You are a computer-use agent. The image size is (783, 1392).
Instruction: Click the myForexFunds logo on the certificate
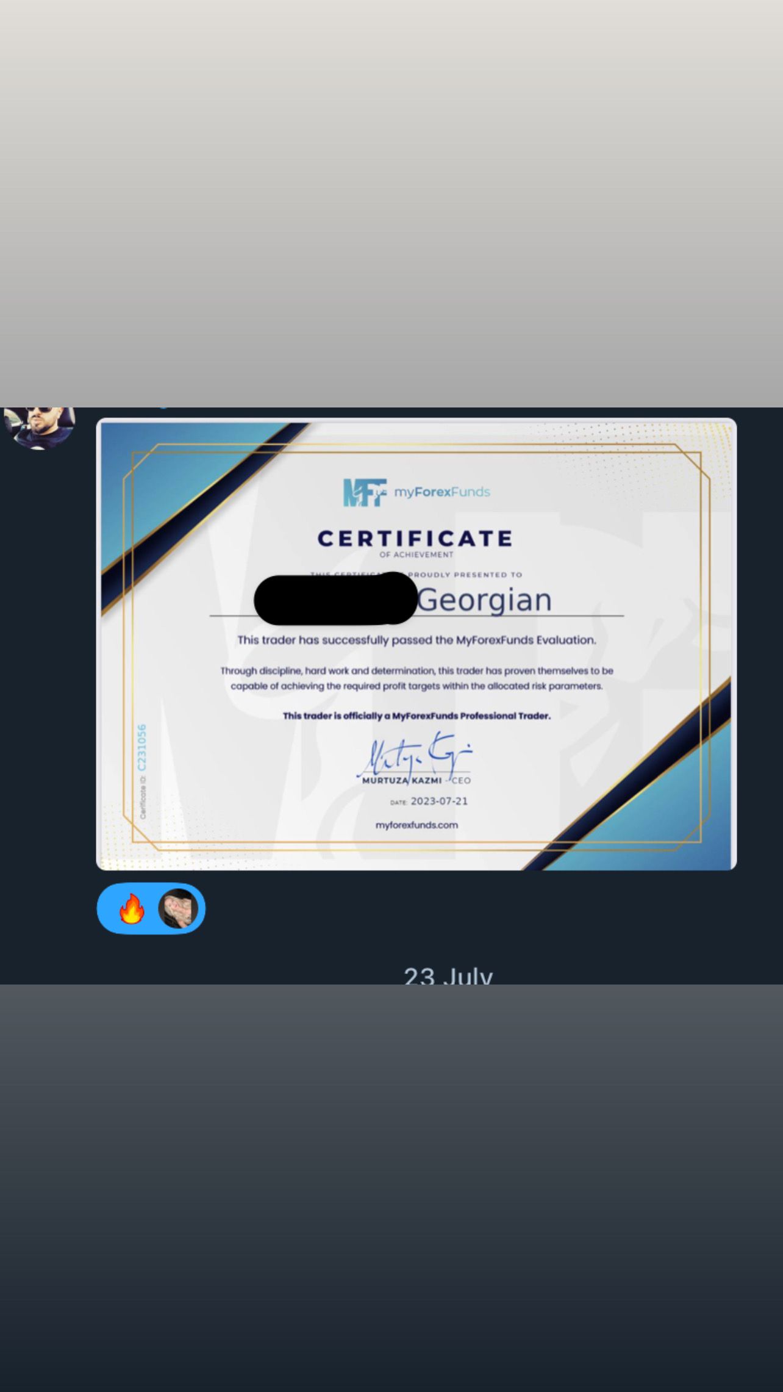point(417,492)
